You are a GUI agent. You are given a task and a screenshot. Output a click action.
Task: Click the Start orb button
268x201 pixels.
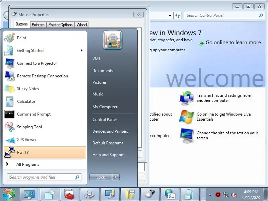click(9, 194)
